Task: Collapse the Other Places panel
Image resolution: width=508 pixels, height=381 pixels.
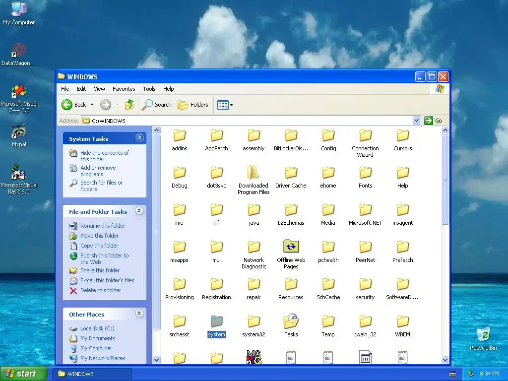Action: tap(139, 314)
